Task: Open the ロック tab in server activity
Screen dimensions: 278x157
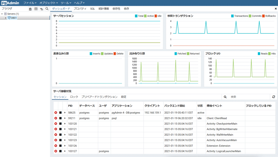Action: pyautogui.click(x=74, y=97)
